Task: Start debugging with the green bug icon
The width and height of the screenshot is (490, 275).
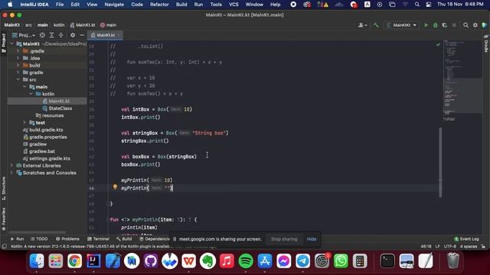Action: (x=436, y=25)
